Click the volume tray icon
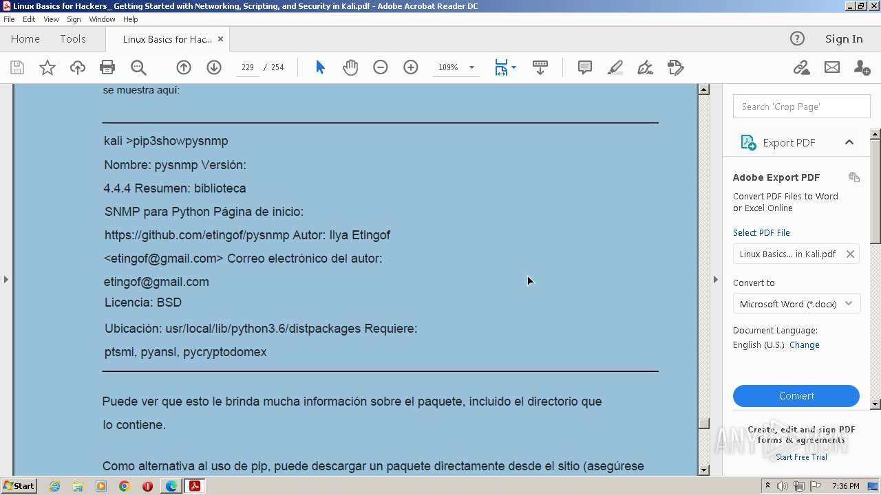Viewport: 881px width, 495px height. pos(782,486)
